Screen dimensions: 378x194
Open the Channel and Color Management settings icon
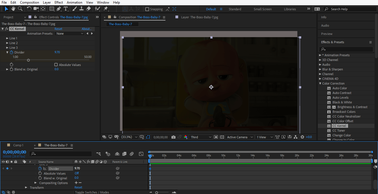(186, 137)
